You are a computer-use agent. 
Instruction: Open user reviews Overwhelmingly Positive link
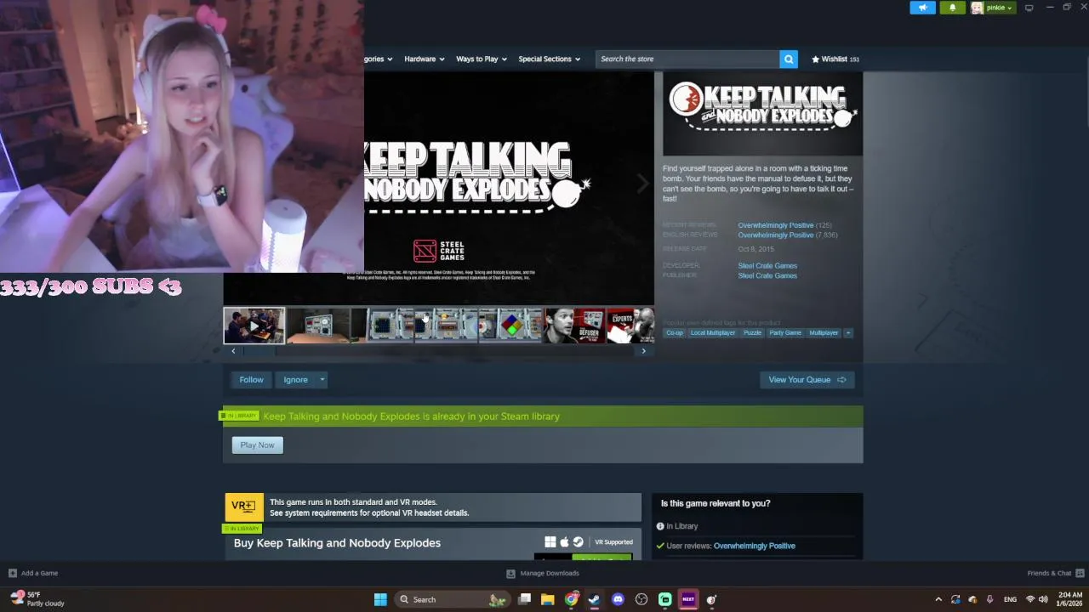pyautogui.click(x=755, y=546)
